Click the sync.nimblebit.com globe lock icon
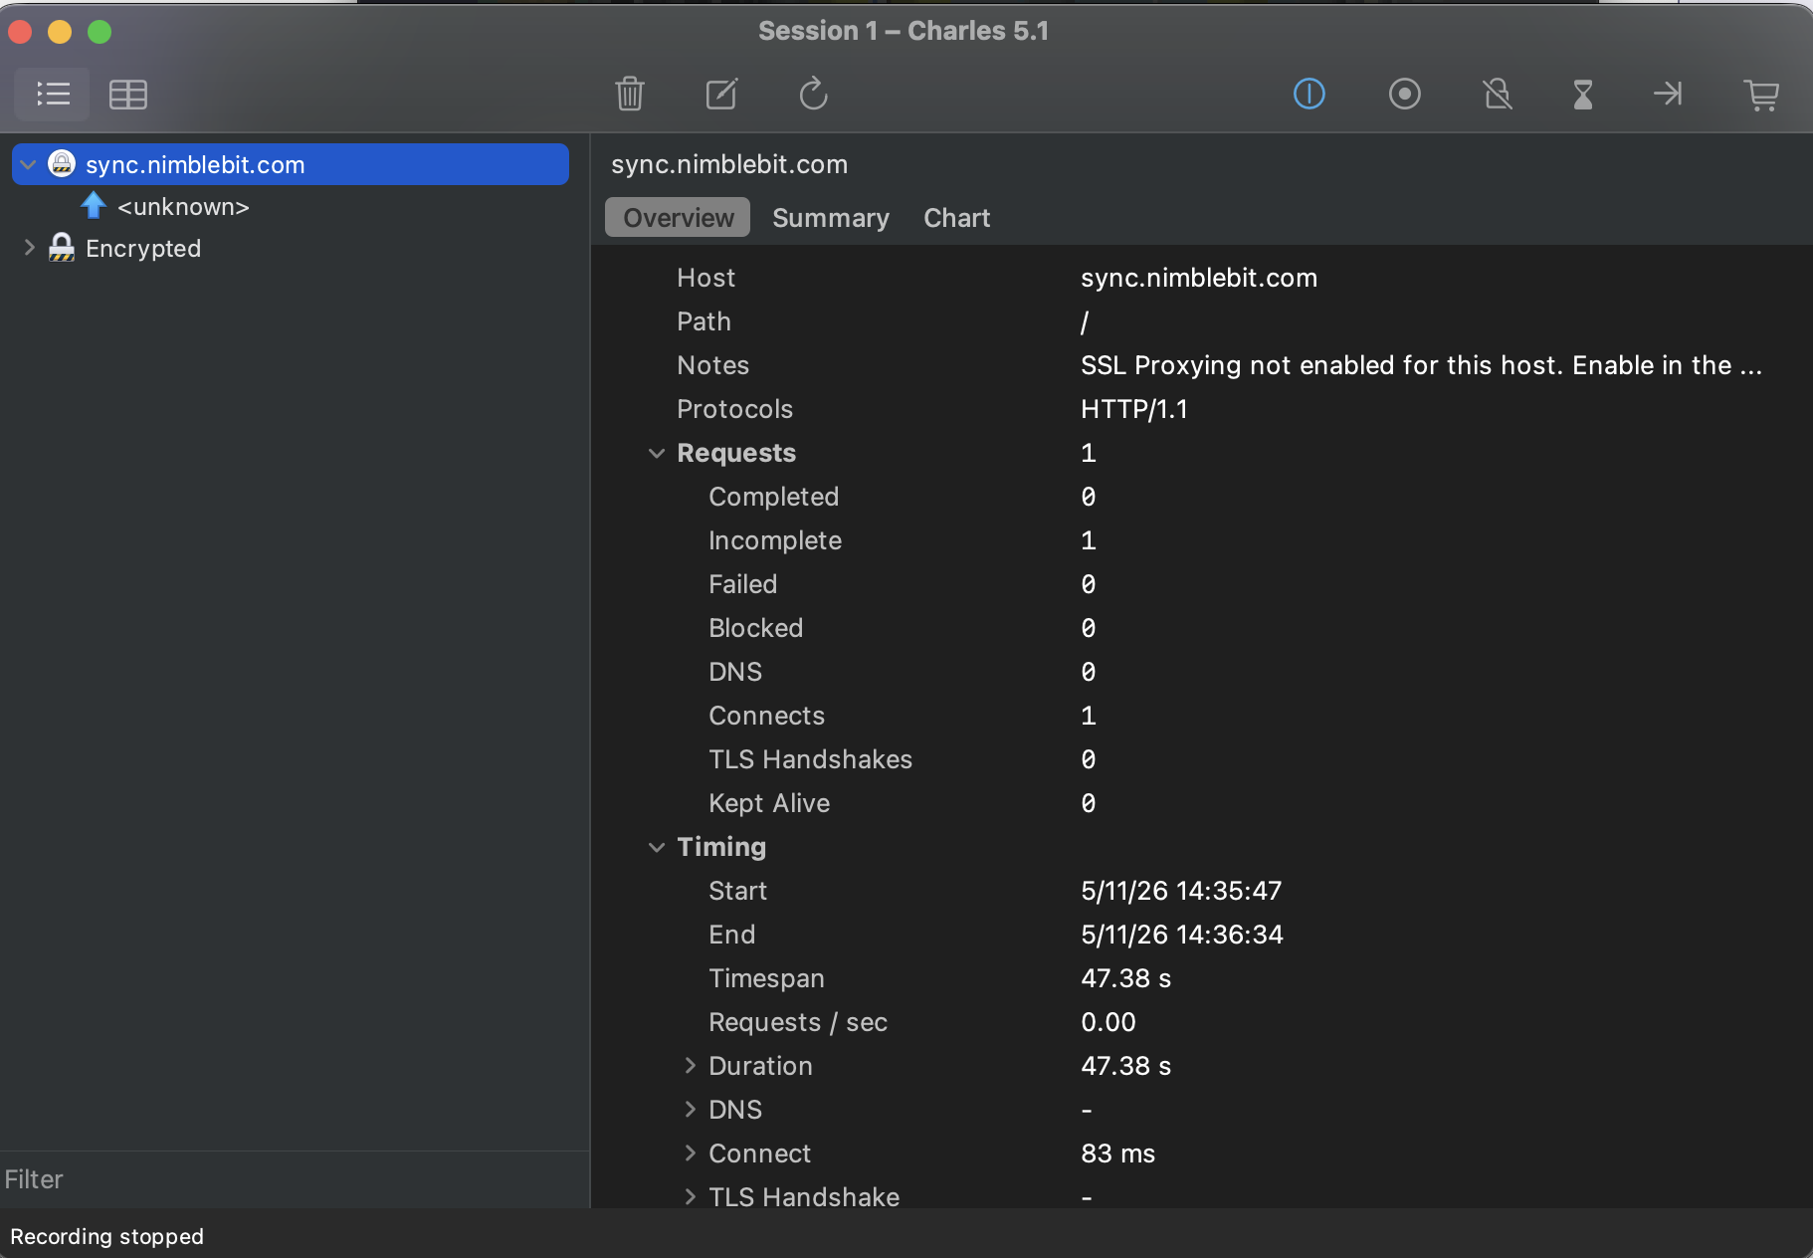 62,163
